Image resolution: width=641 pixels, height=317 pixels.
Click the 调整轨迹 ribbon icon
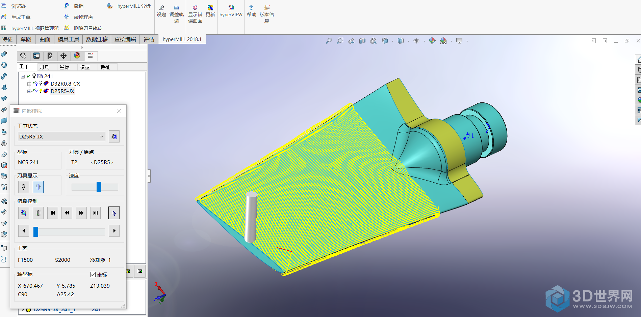point(177,14)
